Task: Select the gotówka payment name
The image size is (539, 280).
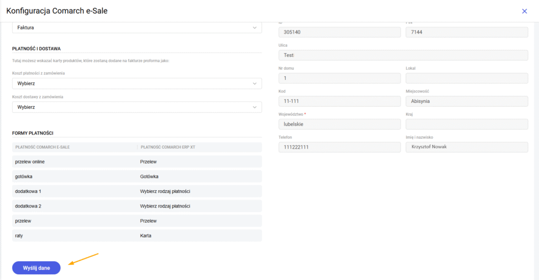Action: pos(24,177)
